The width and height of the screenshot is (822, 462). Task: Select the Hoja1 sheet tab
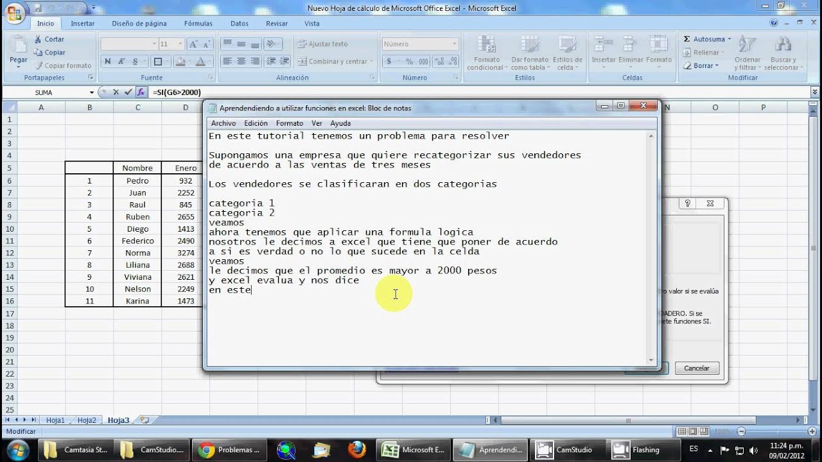[55, 420]
